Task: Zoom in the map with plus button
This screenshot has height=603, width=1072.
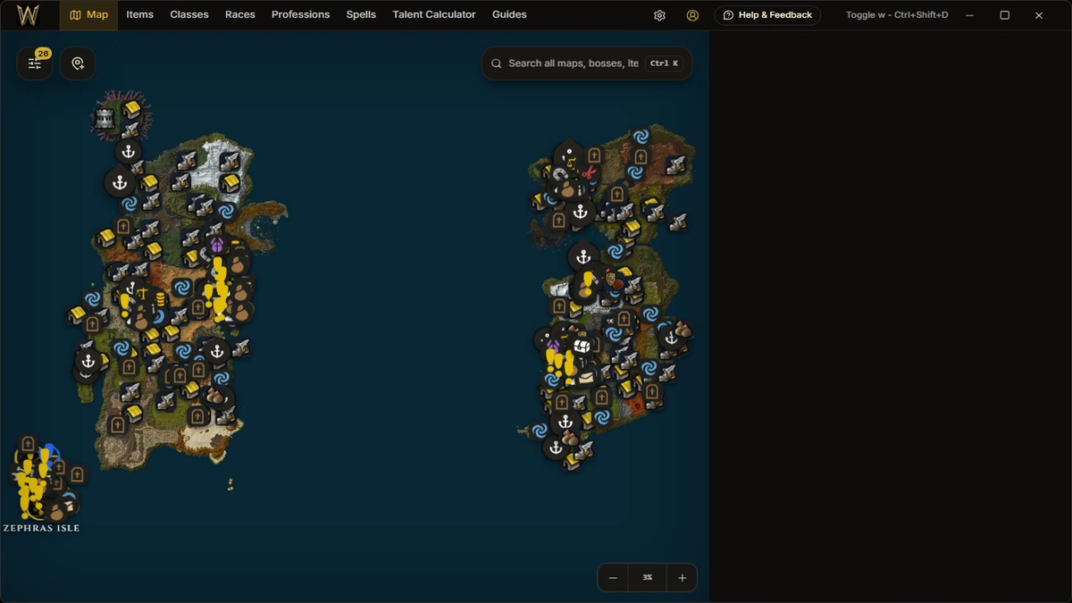Action: click(x=682, y=578)
